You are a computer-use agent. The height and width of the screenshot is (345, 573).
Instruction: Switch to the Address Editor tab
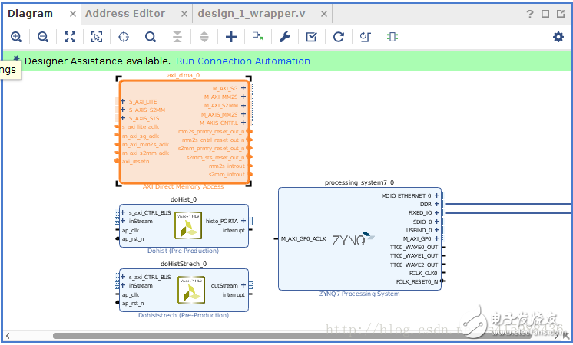[x=125, y=14]
